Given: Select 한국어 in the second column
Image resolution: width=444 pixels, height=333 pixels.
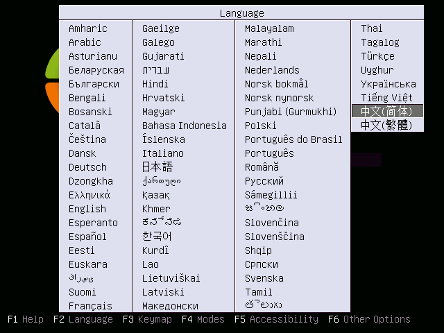Looking at the screenshot, I should [x=157, y=237].
